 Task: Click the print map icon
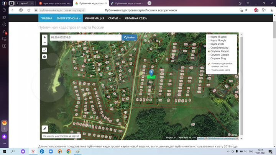[45, 57]
